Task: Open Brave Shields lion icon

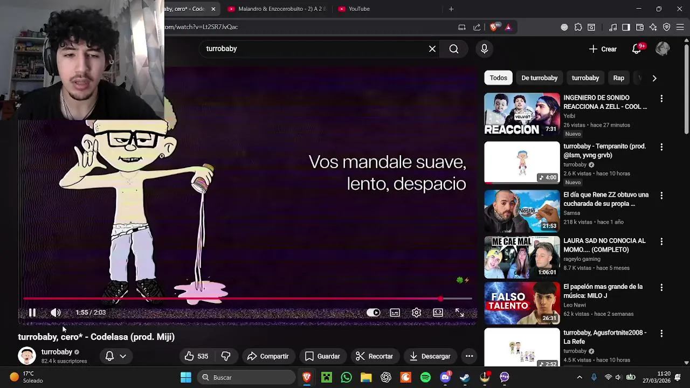Action: [x=493, y=27]
